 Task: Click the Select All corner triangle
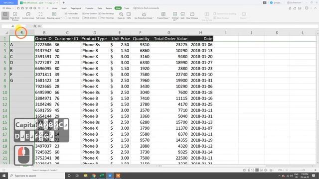[x=6, y=33]
